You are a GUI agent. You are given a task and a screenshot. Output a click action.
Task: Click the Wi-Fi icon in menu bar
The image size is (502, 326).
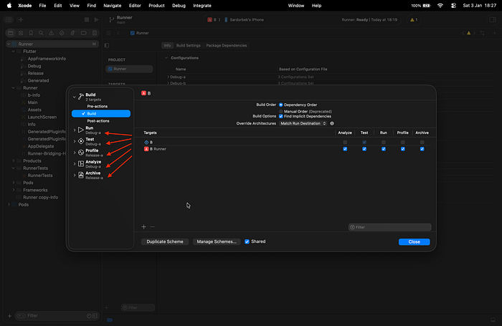[440, 6]
